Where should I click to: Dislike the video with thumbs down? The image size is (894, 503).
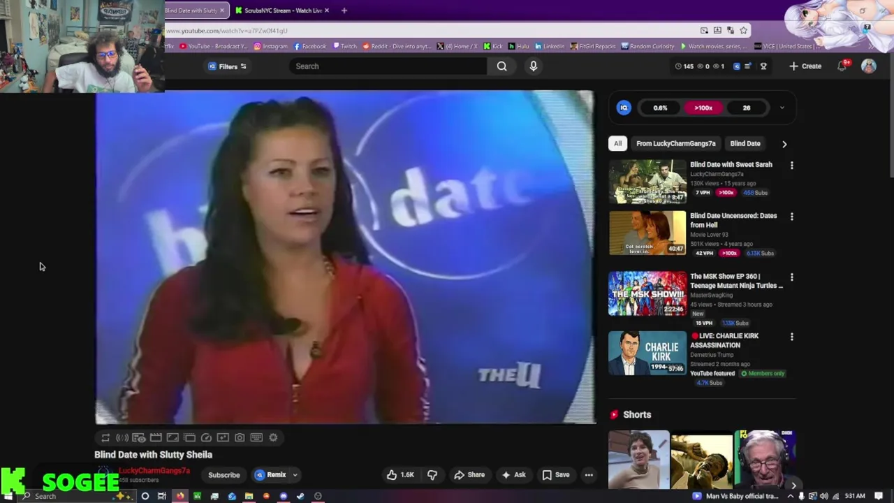[x=432, y=475]
